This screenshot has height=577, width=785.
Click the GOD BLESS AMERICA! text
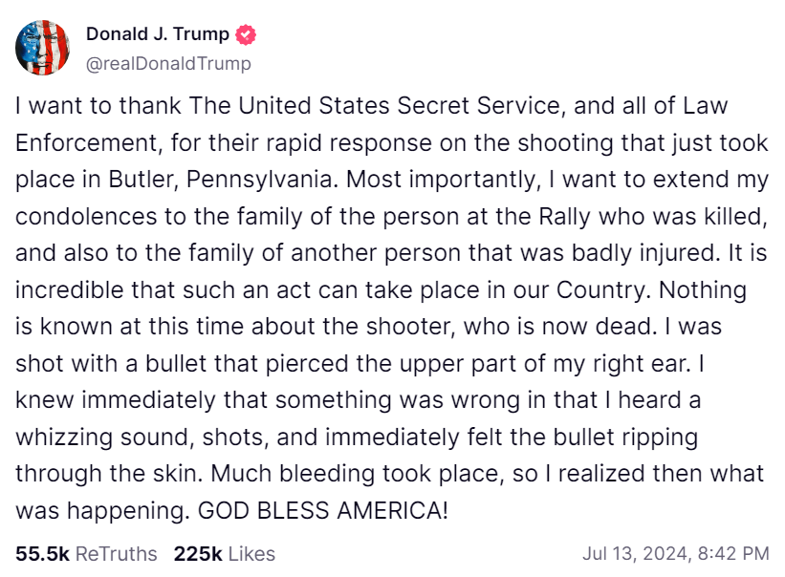[322, 510]
